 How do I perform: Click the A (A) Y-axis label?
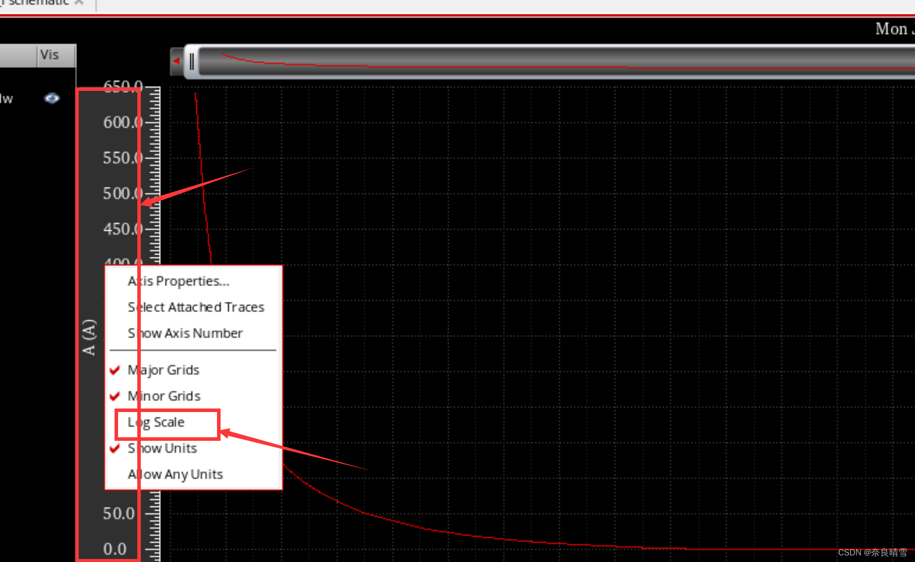(x=89, y=337)
